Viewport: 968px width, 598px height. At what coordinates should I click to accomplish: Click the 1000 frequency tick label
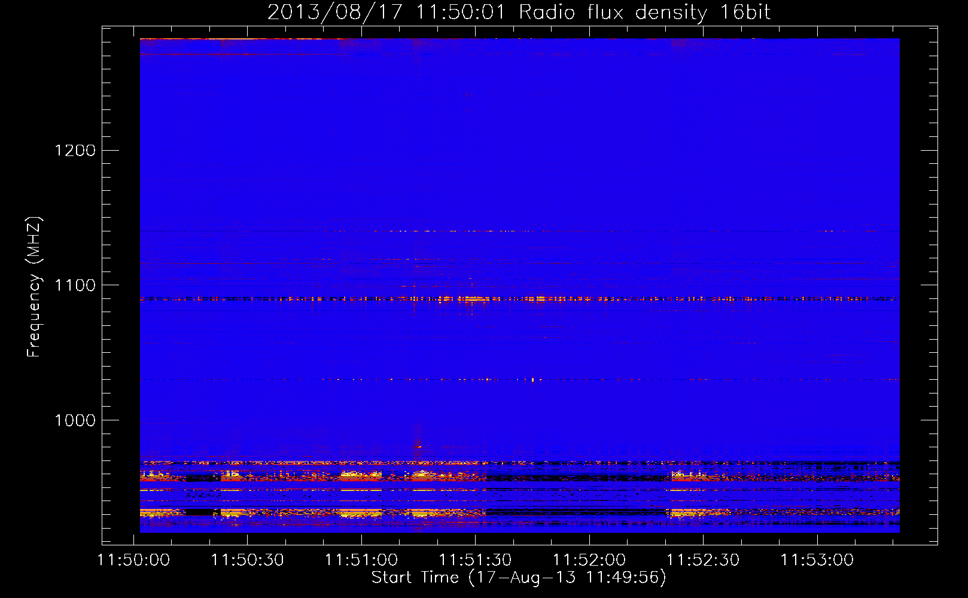coord(75,420)
